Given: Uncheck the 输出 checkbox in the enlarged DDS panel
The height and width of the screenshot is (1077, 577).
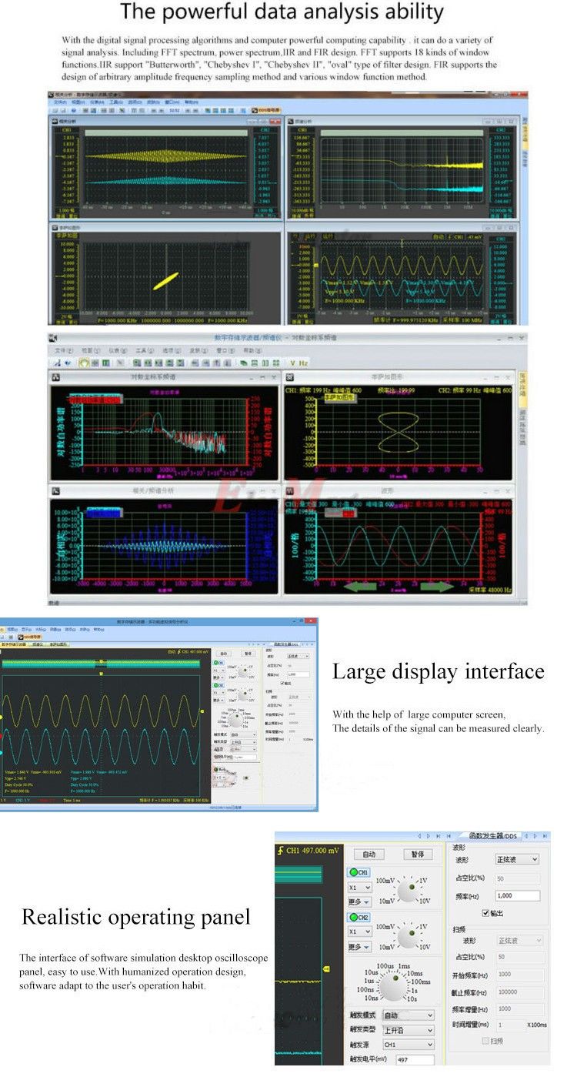Looking at the screenshot, I should coord(486,913).
